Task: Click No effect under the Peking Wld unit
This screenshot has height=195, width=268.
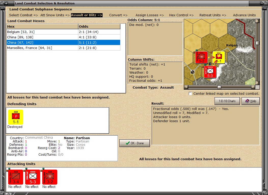Action: [x=49, y=187]
